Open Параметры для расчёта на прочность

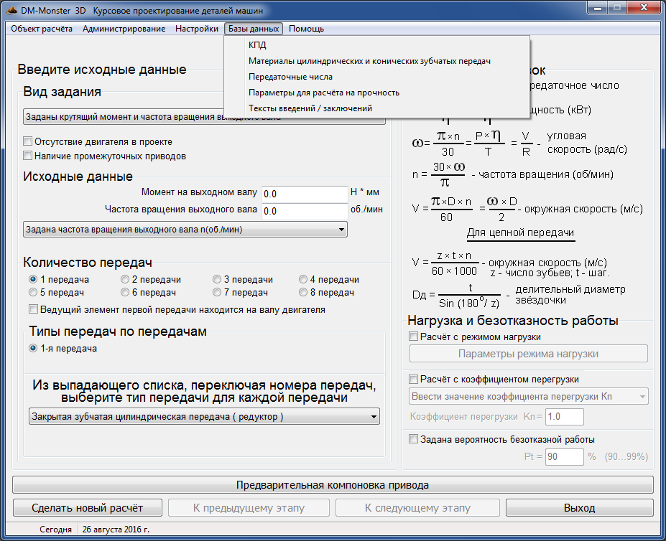tap(376, 93)
